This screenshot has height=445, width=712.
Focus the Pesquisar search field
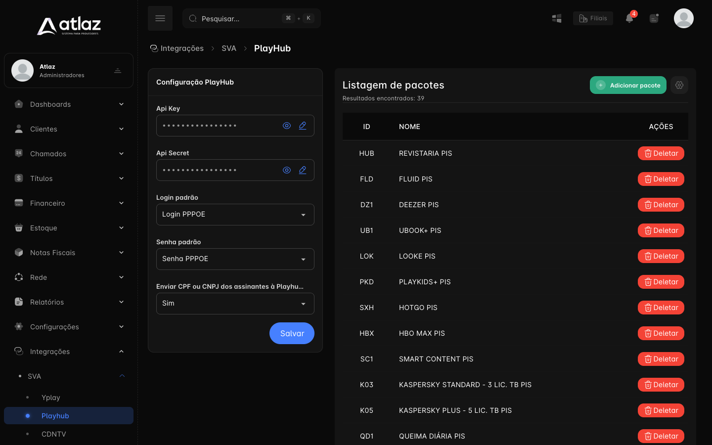point(252,18)
